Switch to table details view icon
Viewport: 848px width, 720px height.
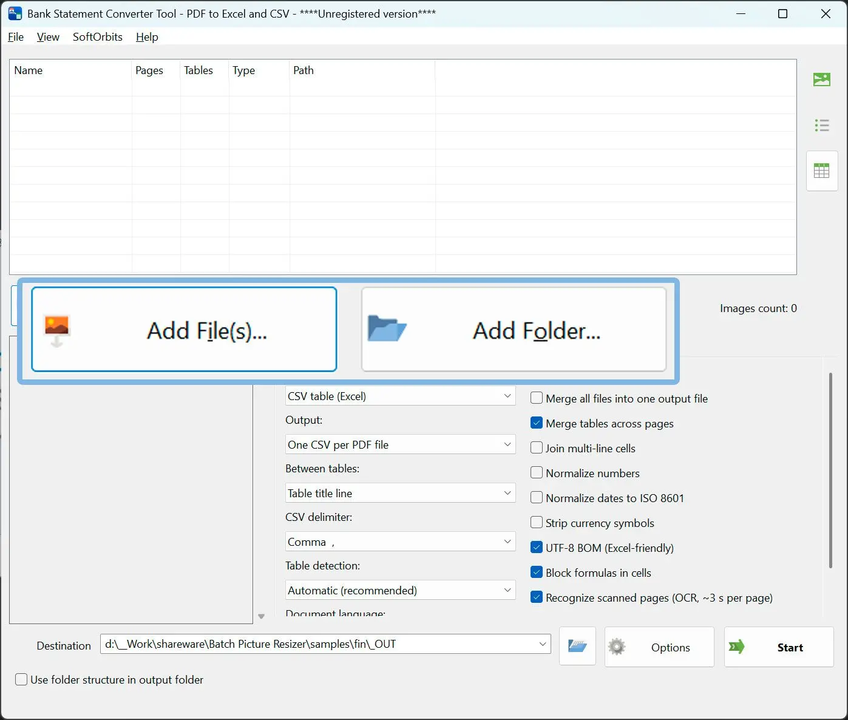click(821, 171)
